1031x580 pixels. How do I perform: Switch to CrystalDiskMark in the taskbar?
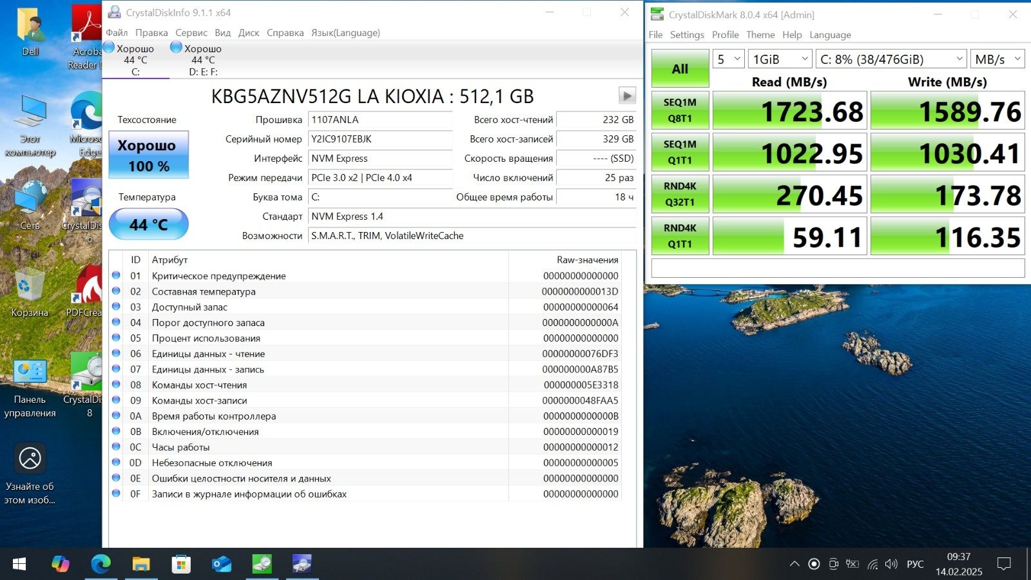point(262,564)
